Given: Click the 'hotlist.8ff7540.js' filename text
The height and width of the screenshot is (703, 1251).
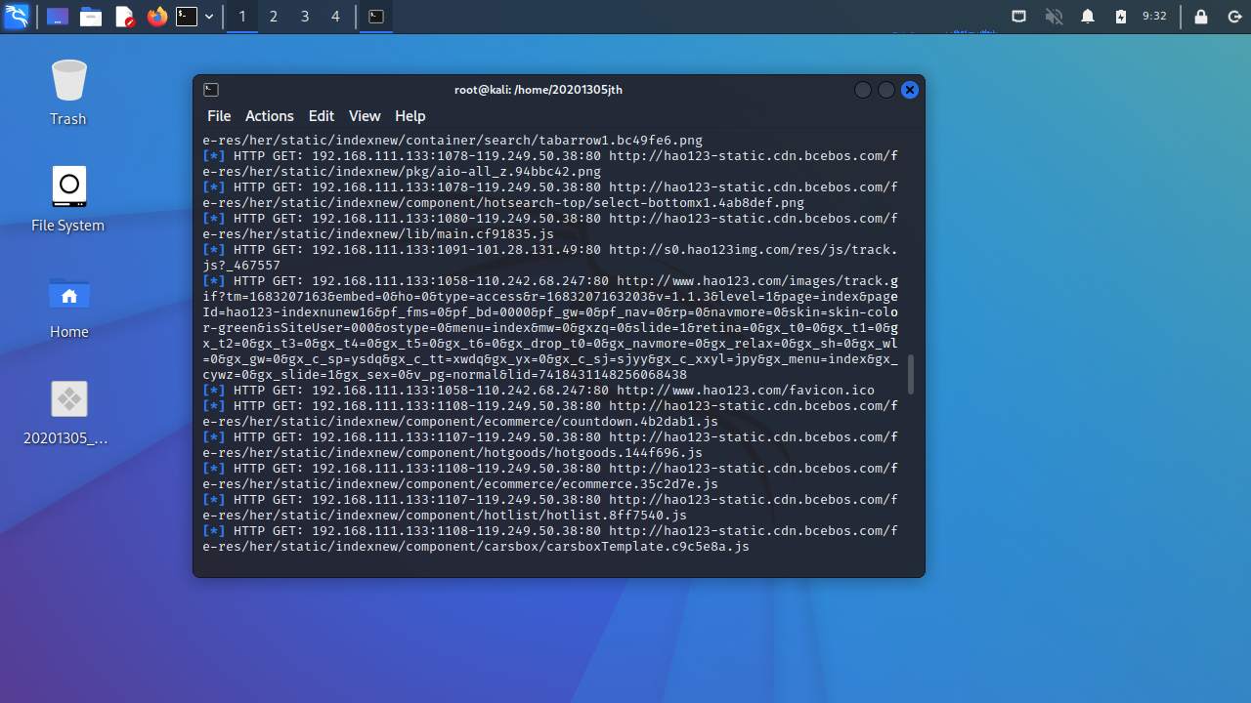Looking at the screenshot, I should point(621,516).
